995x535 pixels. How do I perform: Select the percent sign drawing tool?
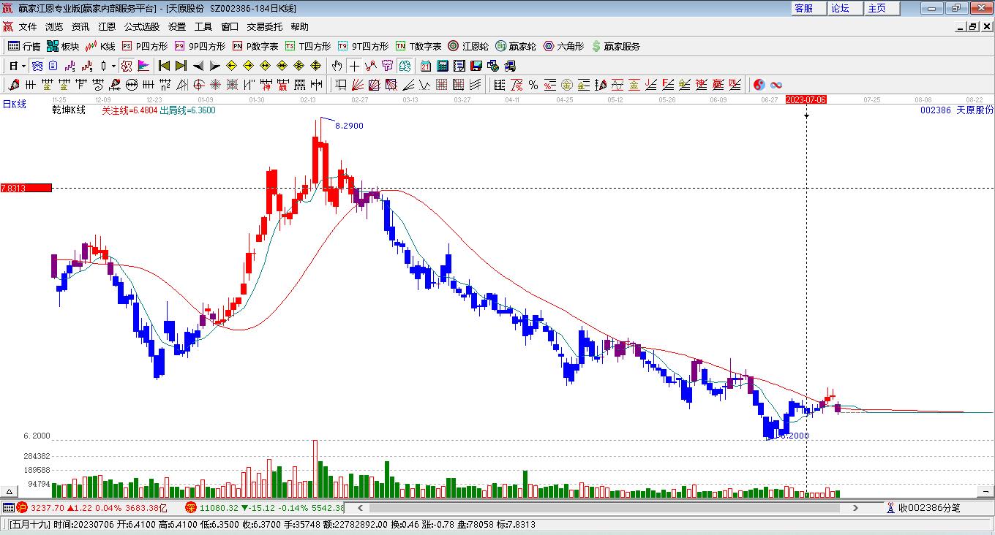[x=533, y=85]
